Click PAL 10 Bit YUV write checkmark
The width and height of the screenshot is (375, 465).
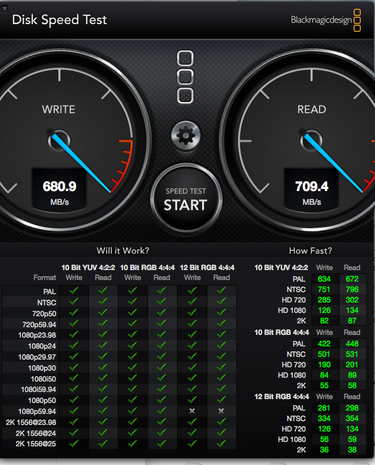click(x=74, y=290)
